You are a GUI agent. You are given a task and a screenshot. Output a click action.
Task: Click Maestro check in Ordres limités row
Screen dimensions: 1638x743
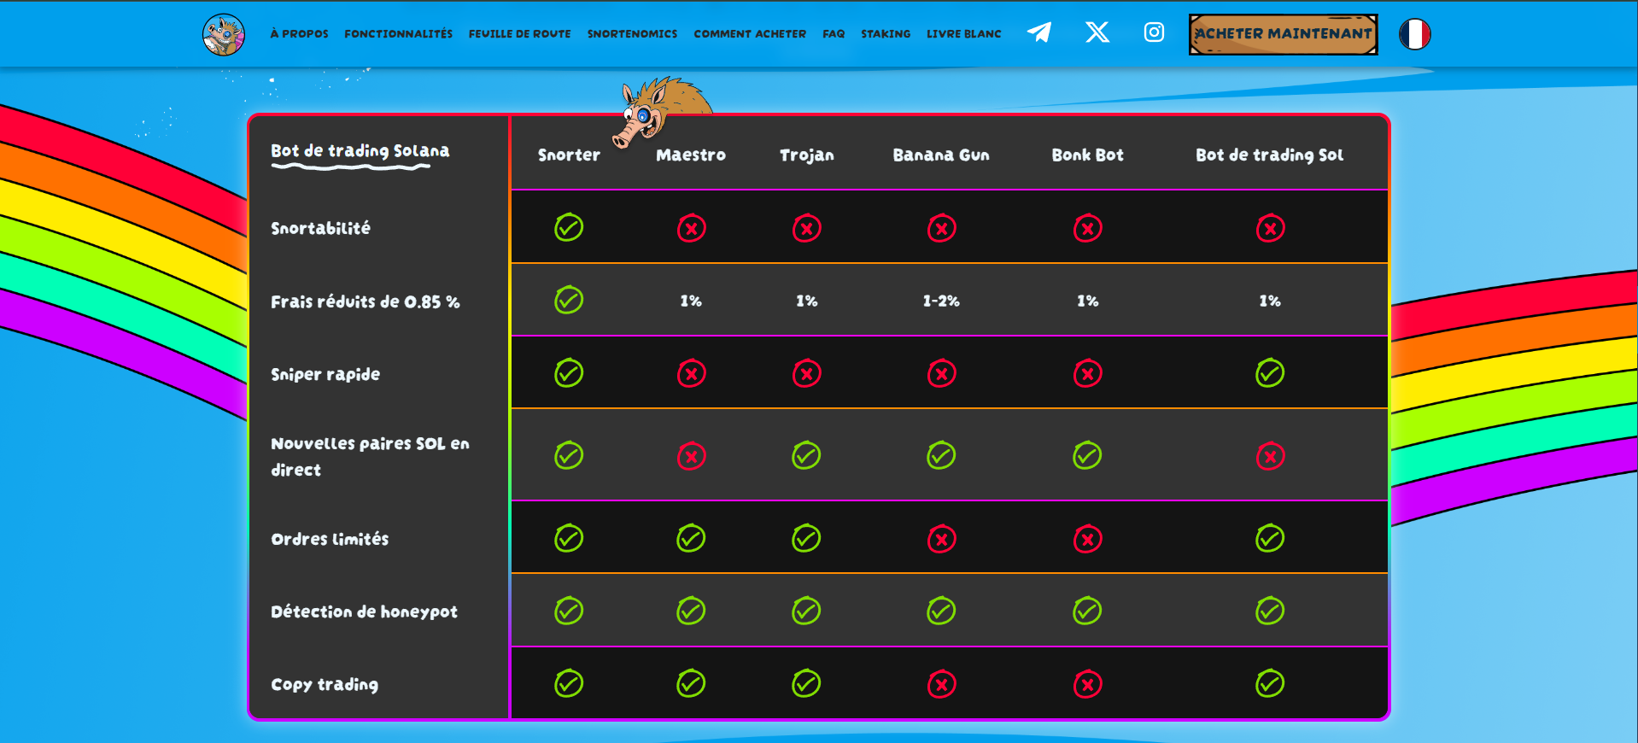691,538
